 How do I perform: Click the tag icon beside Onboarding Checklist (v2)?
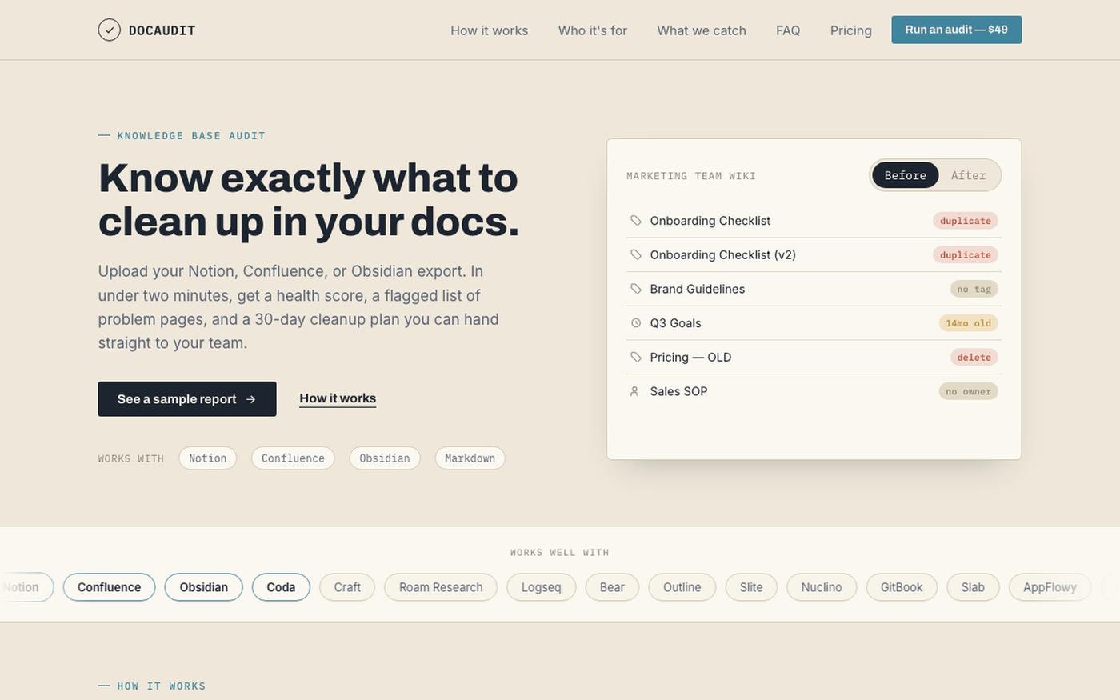[x=636, y=255]
